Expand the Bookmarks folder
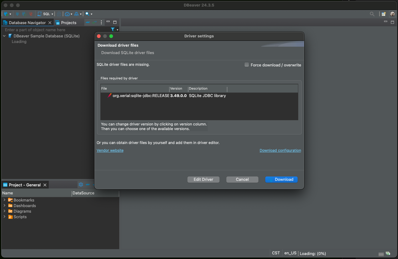Image resolution: width=398 pixels, height=259 pixels. (4, 200)
